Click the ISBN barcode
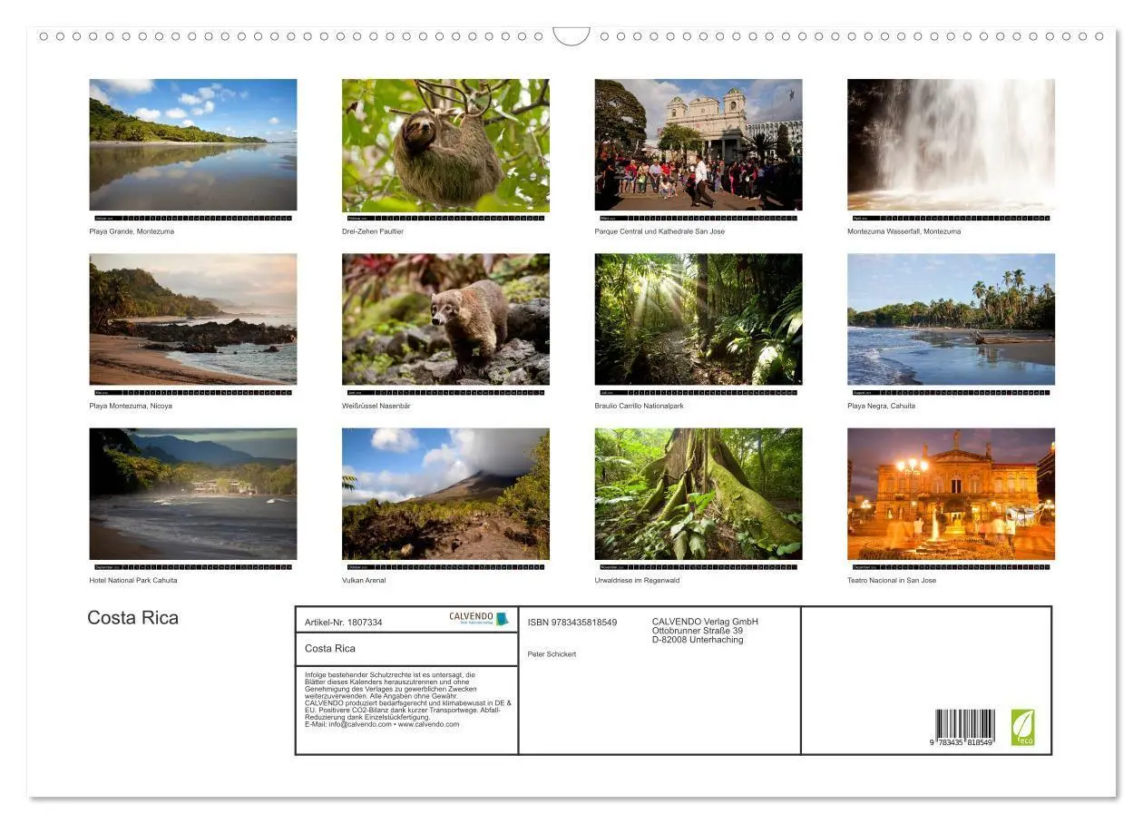The image size is (1143, 824). click(964, 728)
